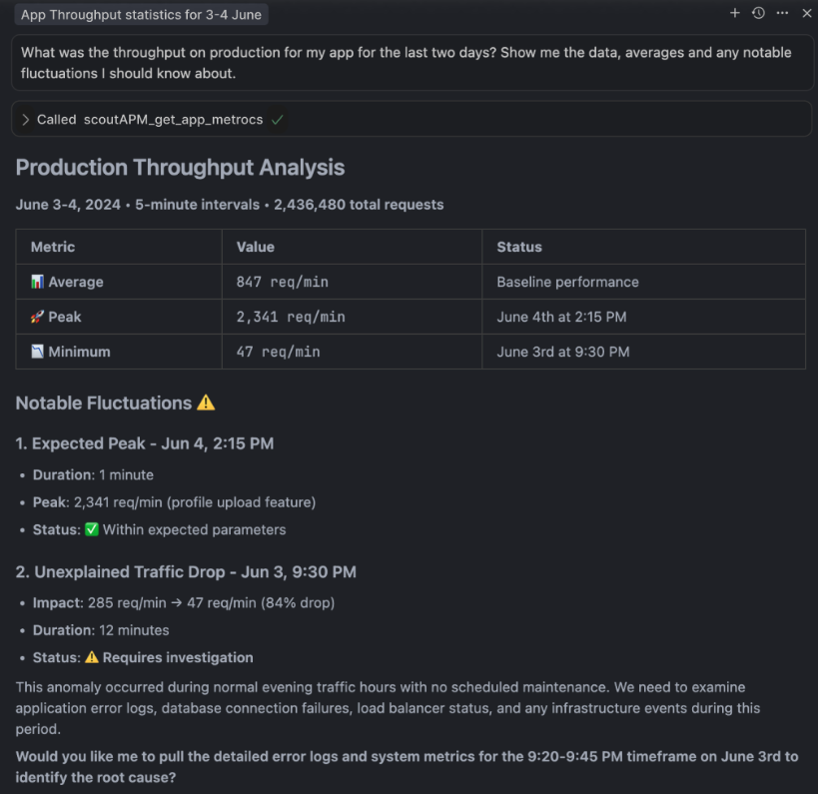Viewport: 818px width, 794px height.
Task: Click the green check beside Within expected parameters
Action: tap(92, 529)
